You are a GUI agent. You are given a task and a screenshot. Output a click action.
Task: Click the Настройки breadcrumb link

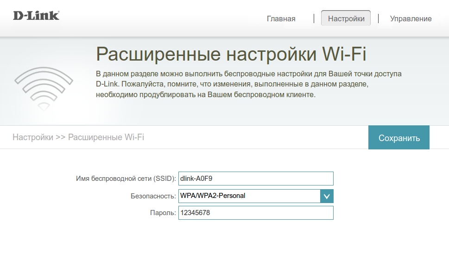(x=32, y=137)
